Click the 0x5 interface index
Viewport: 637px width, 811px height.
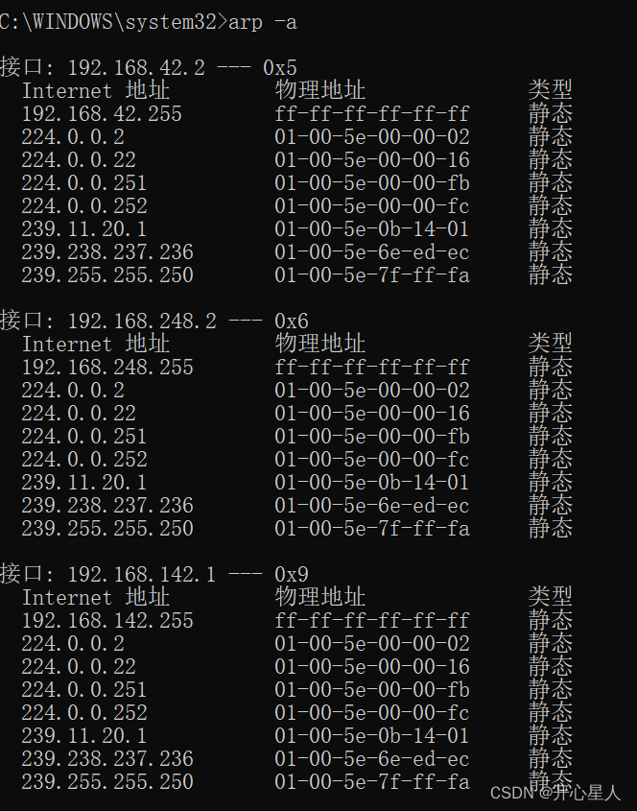tap(280, 68)
